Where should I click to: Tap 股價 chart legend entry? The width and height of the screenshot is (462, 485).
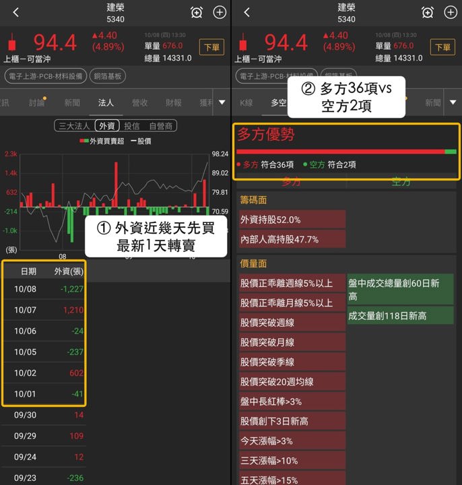141,141
